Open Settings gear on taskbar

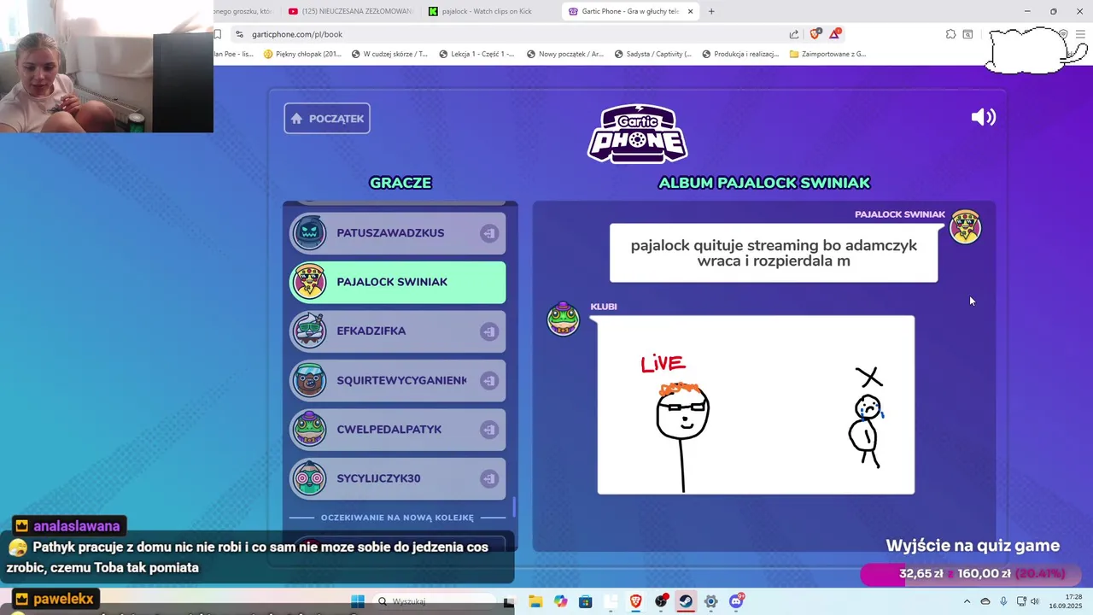tap(710, 601)
